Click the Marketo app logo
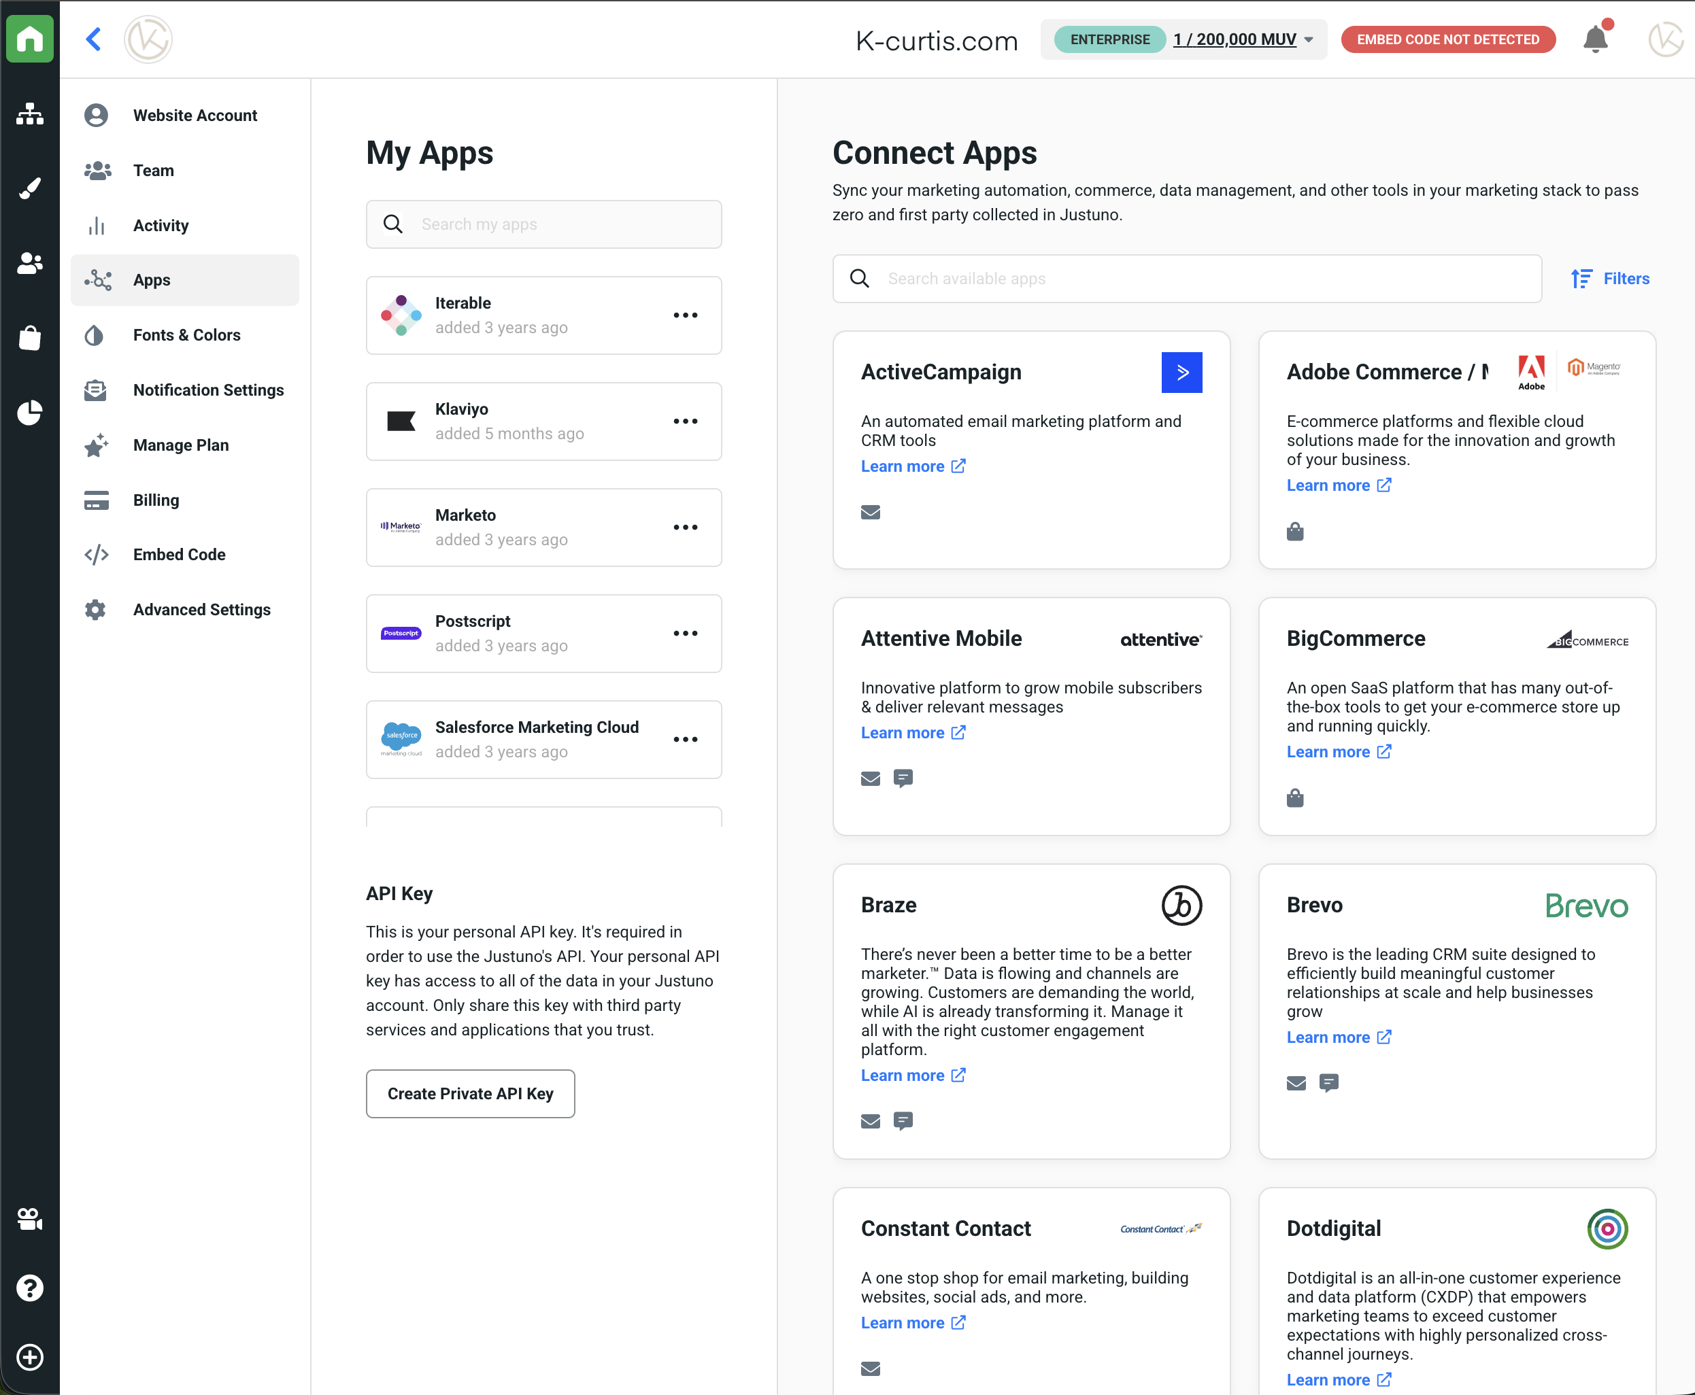The height and width of the screenshot is (1395, 1695). [401, 527]
